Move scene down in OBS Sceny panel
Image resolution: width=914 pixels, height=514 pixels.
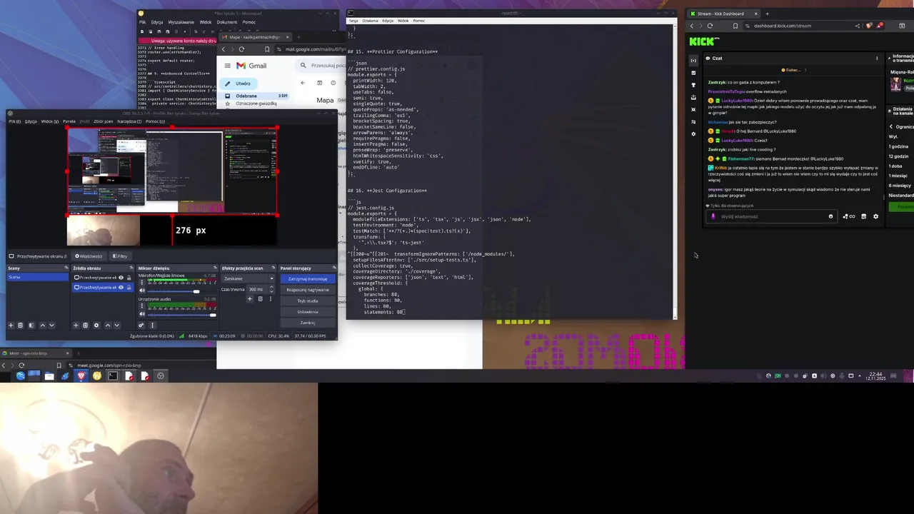tap(51, 326)
